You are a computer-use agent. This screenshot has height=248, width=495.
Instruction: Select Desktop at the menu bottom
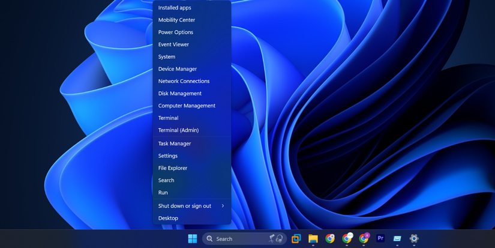168,219
